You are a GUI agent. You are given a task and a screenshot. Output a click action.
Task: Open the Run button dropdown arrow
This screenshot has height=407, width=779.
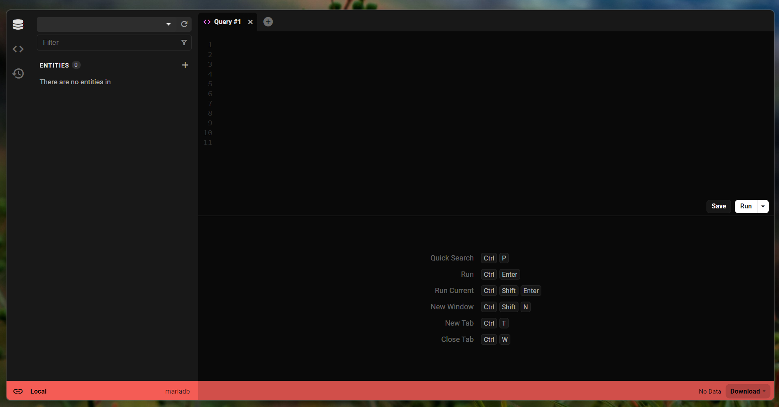[763, 206]
